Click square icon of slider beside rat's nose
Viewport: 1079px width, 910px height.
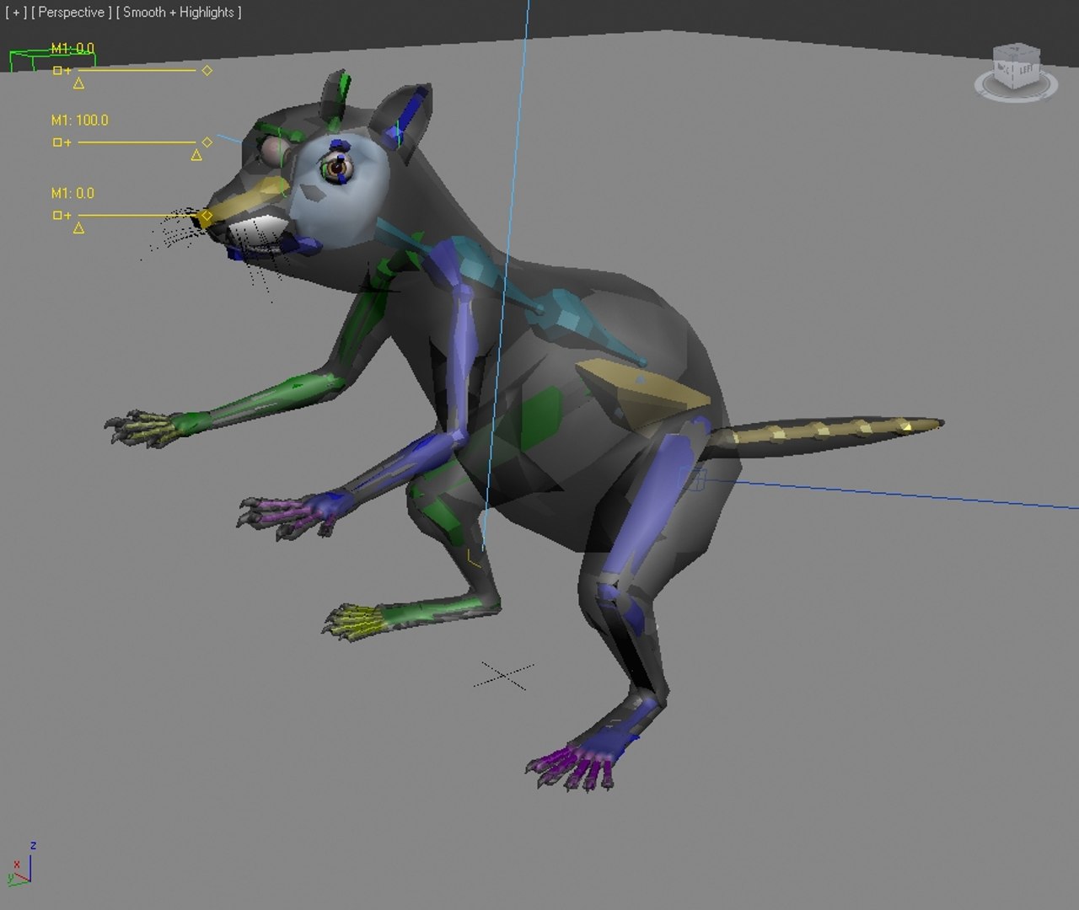[x=57, y=216]
